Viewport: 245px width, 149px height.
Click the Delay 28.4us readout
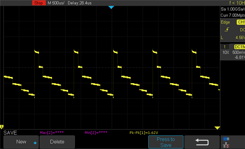(x=80, y=3)
